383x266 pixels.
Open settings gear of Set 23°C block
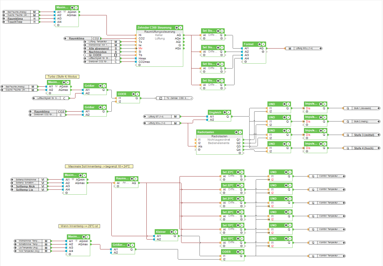238,172
